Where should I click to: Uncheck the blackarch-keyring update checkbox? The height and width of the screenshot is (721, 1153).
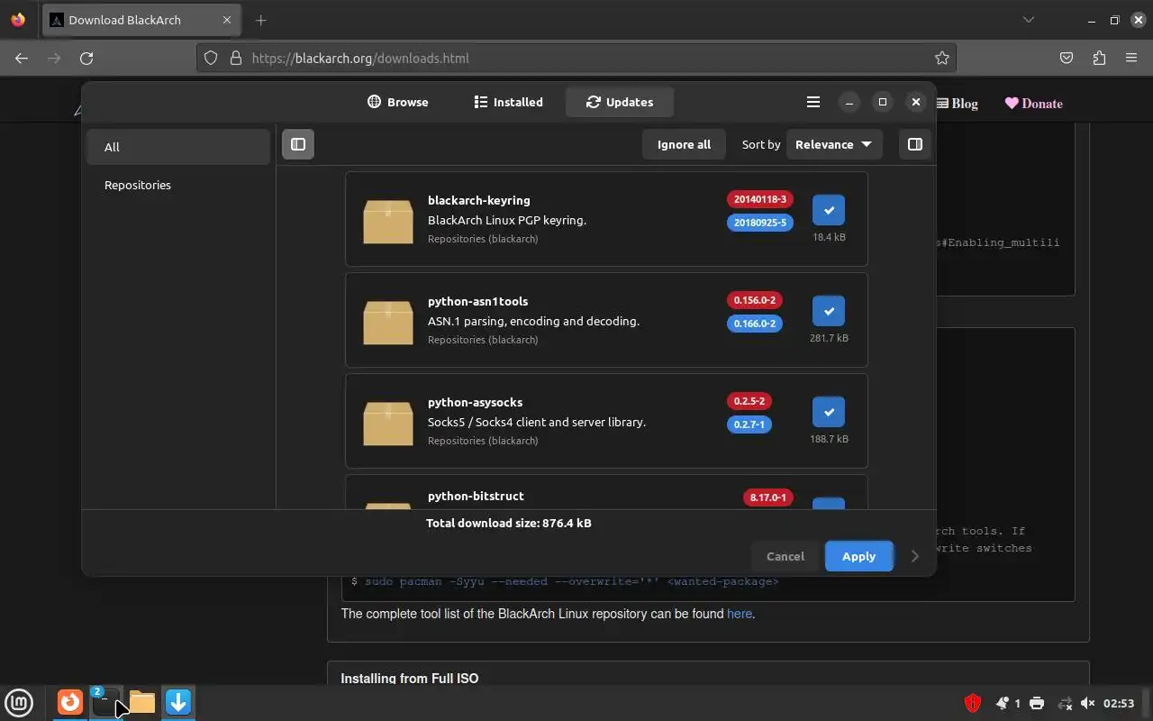tap(829, 210)
